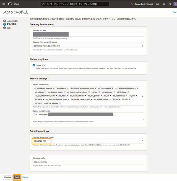Image resolution: width=177 pixels, height=181 pixels.
Task: Remove the oci_blockstore namespace chip
Action: (x=68, y=88)
